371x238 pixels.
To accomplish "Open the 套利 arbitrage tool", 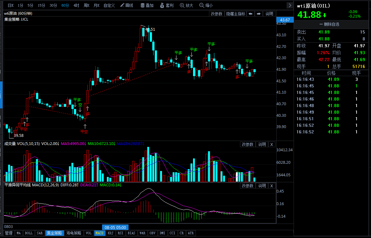I will click(167, 5).
